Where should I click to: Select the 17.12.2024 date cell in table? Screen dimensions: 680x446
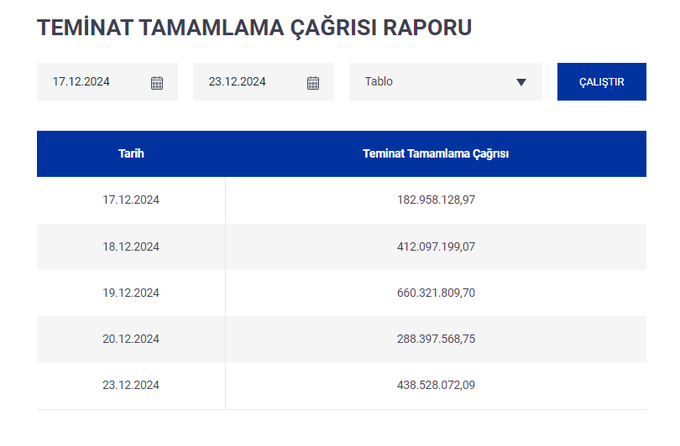[x=131, y=200]
